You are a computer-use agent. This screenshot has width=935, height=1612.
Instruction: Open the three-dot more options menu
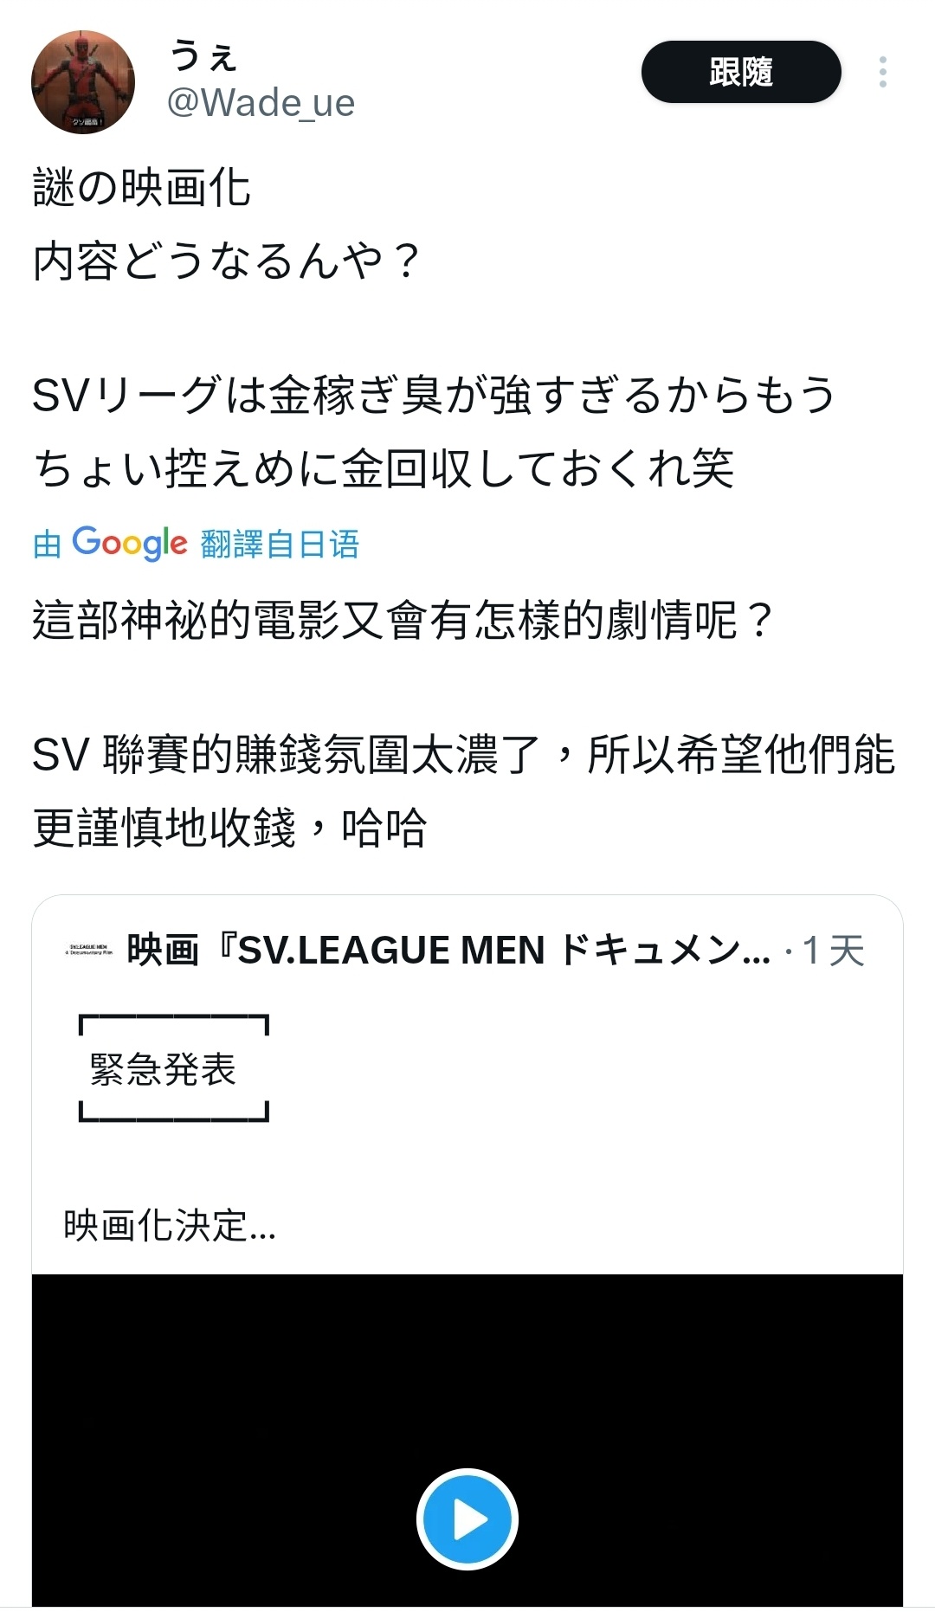(x=882, y=72)
